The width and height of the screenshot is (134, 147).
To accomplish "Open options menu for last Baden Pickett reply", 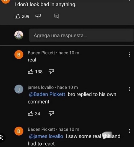I will coord(129,131).
